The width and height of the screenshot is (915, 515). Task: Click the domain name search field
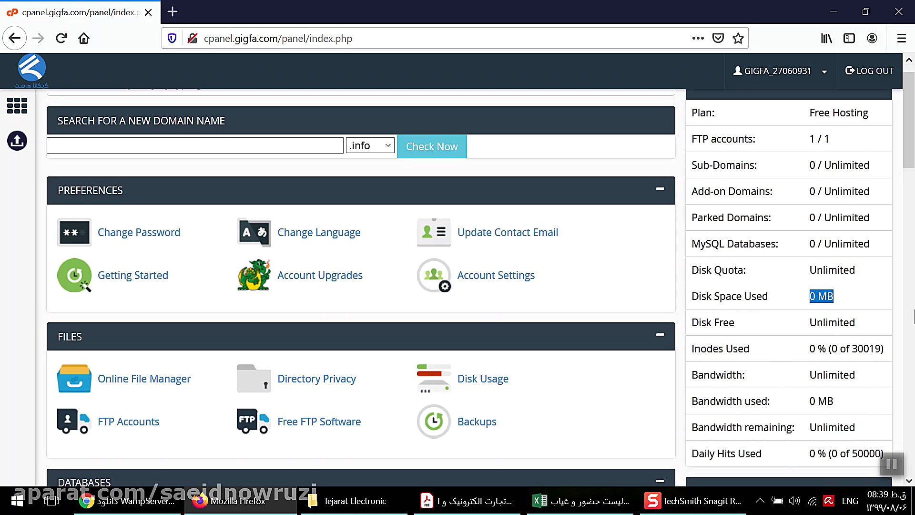[195, 145]
